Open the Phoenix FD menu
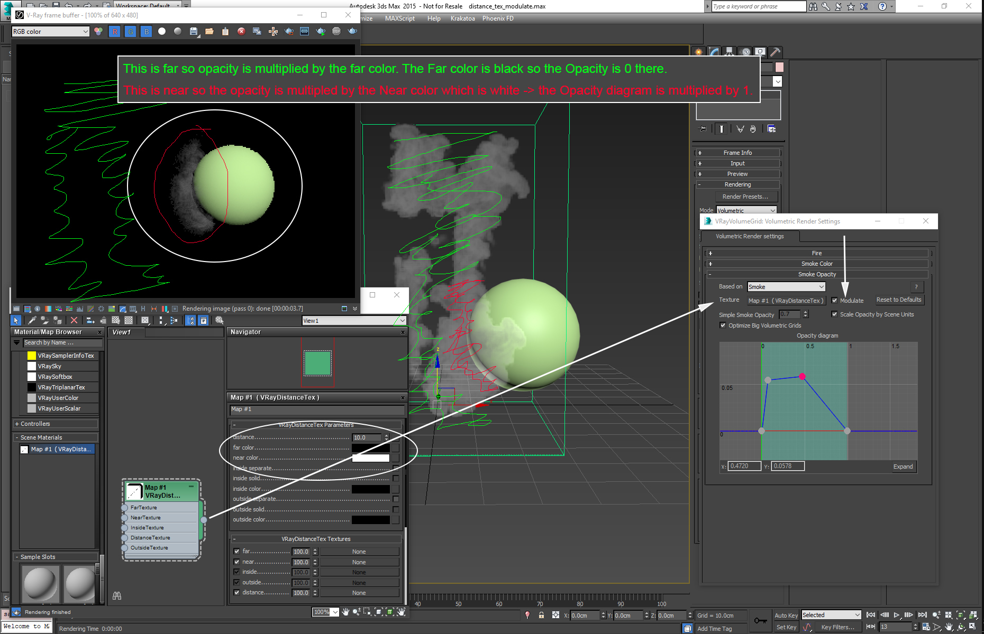This screenshot has width=984, height=634. (498, 18)
